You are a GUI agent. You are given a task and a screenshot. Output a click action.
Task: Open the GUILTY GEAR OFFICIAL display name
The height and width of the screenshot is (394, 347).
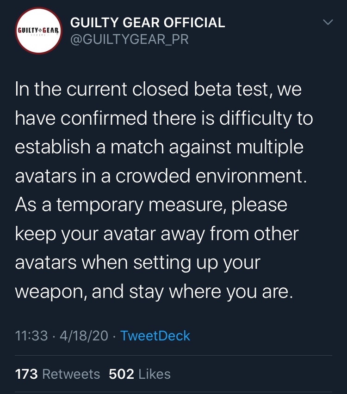pos(148,23)
